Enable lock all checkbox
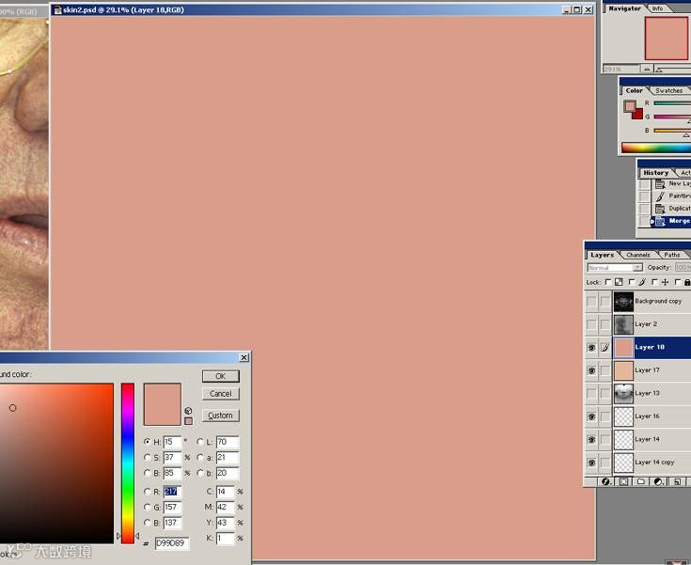This screenshot has height=565, width=691. coord(678,282)
